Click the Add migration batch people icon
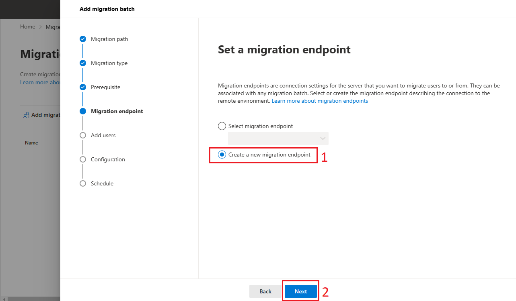This screenshot has width=516, height=301. coord(26,115)
